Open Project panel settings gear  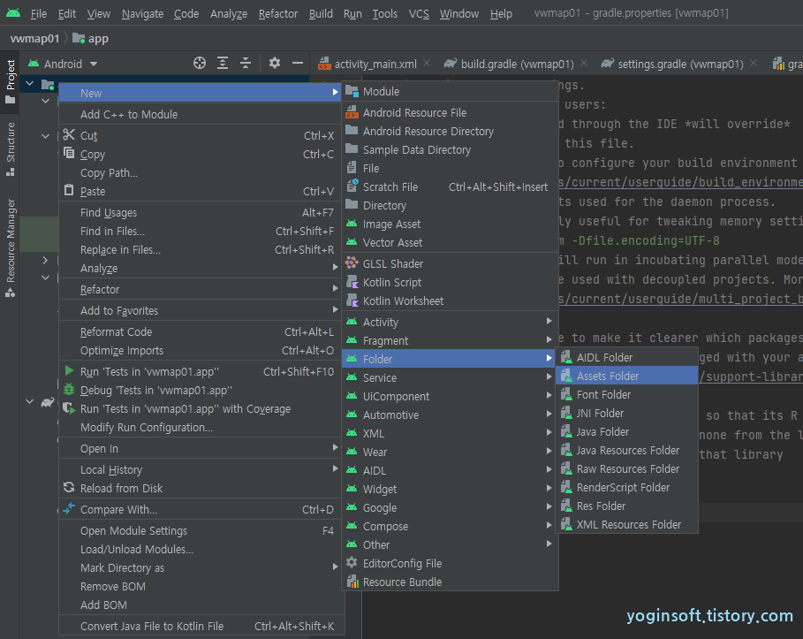[x=275, y=64]
